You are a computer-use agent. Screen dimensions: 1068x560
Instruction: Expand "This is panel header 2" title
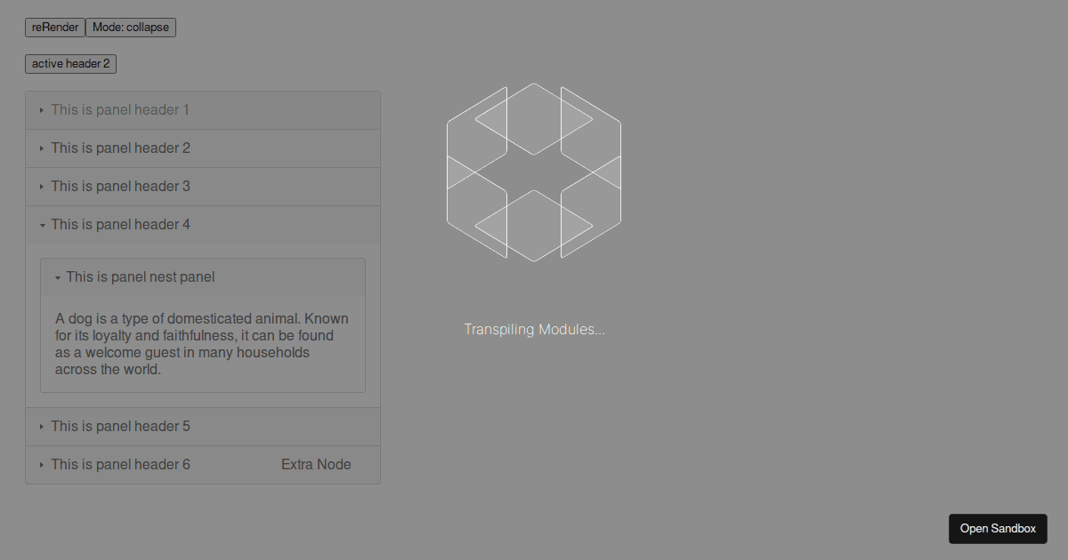coord(120,148)
